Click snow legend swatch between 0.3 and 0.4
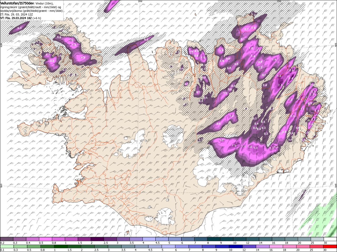 (x=19, y=239)
